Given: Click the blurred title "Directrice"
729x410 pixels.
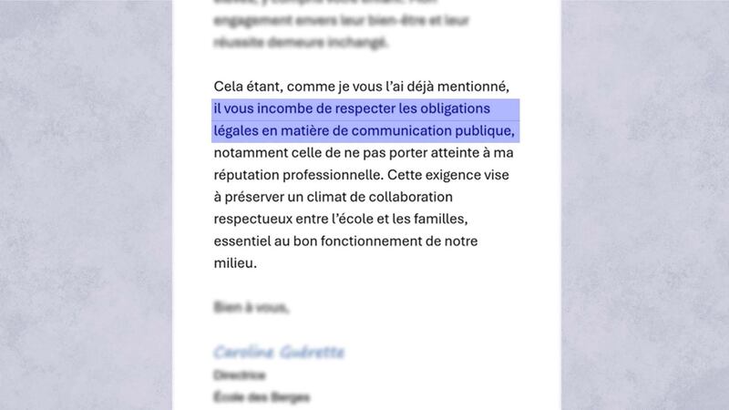Looking at the screenshot, I should [x=241, y=375].
